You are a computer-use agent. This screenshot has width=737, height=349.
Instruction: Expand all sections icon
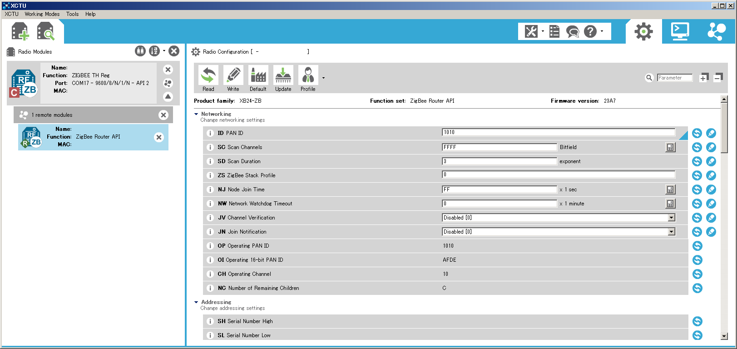pyautogui.click(x=704, y=78)
